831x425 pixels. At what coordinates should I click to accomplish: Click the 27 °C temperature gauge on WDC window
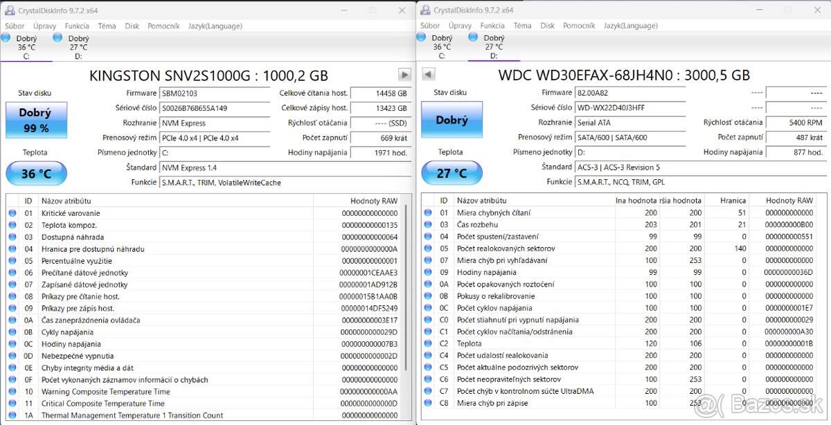(452, 173)
